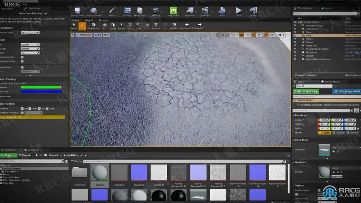This screenshot has height=203, width=361.
Task: Toggle visibility of Atmospheric Fog actor
Action: [x=295, y=26]
